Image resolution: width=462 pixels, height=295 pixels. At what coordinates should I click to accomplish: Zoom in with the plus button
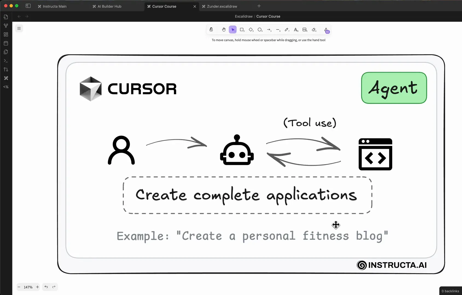pyautogui.click(x=37, y=287)
